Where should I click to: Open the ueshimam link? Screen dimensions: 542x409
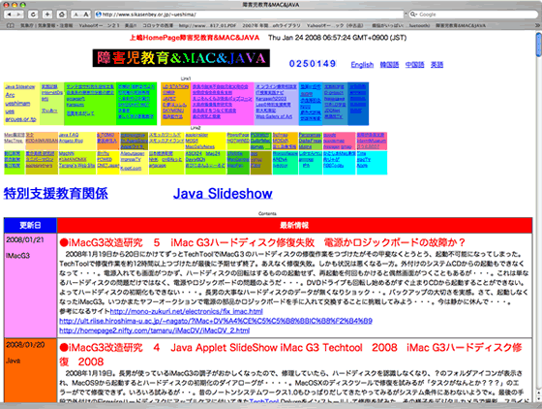[x=17, y=103]
